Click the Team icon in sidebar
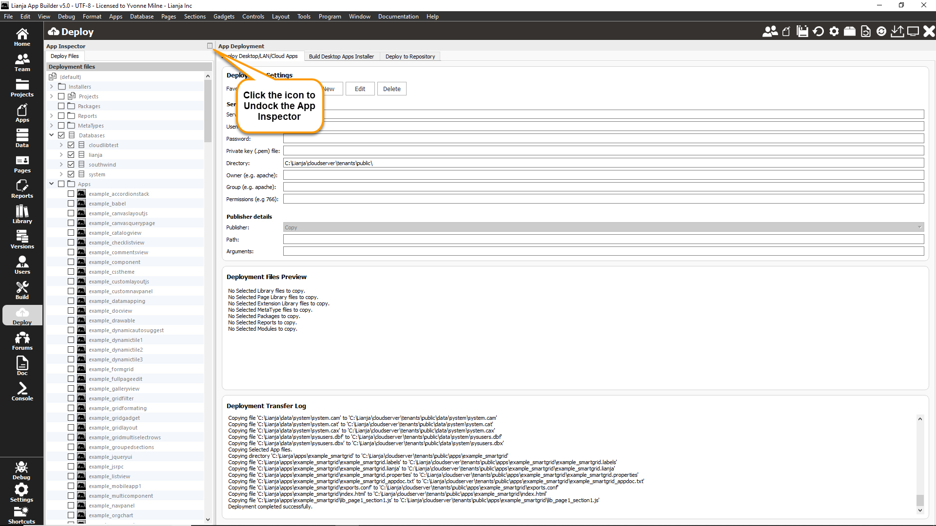This screenshot has height=526, width=936. tap(22, 62)
